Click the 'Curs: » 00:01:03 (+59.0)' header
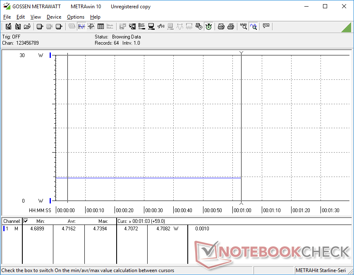This screenshot has width=354, height=275. point(141,221)
